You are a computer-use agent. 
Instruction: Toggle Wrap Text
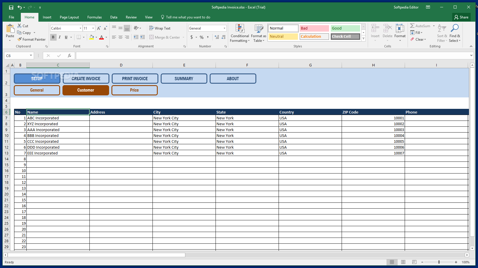pyautogui.click(x=160, y=28)
